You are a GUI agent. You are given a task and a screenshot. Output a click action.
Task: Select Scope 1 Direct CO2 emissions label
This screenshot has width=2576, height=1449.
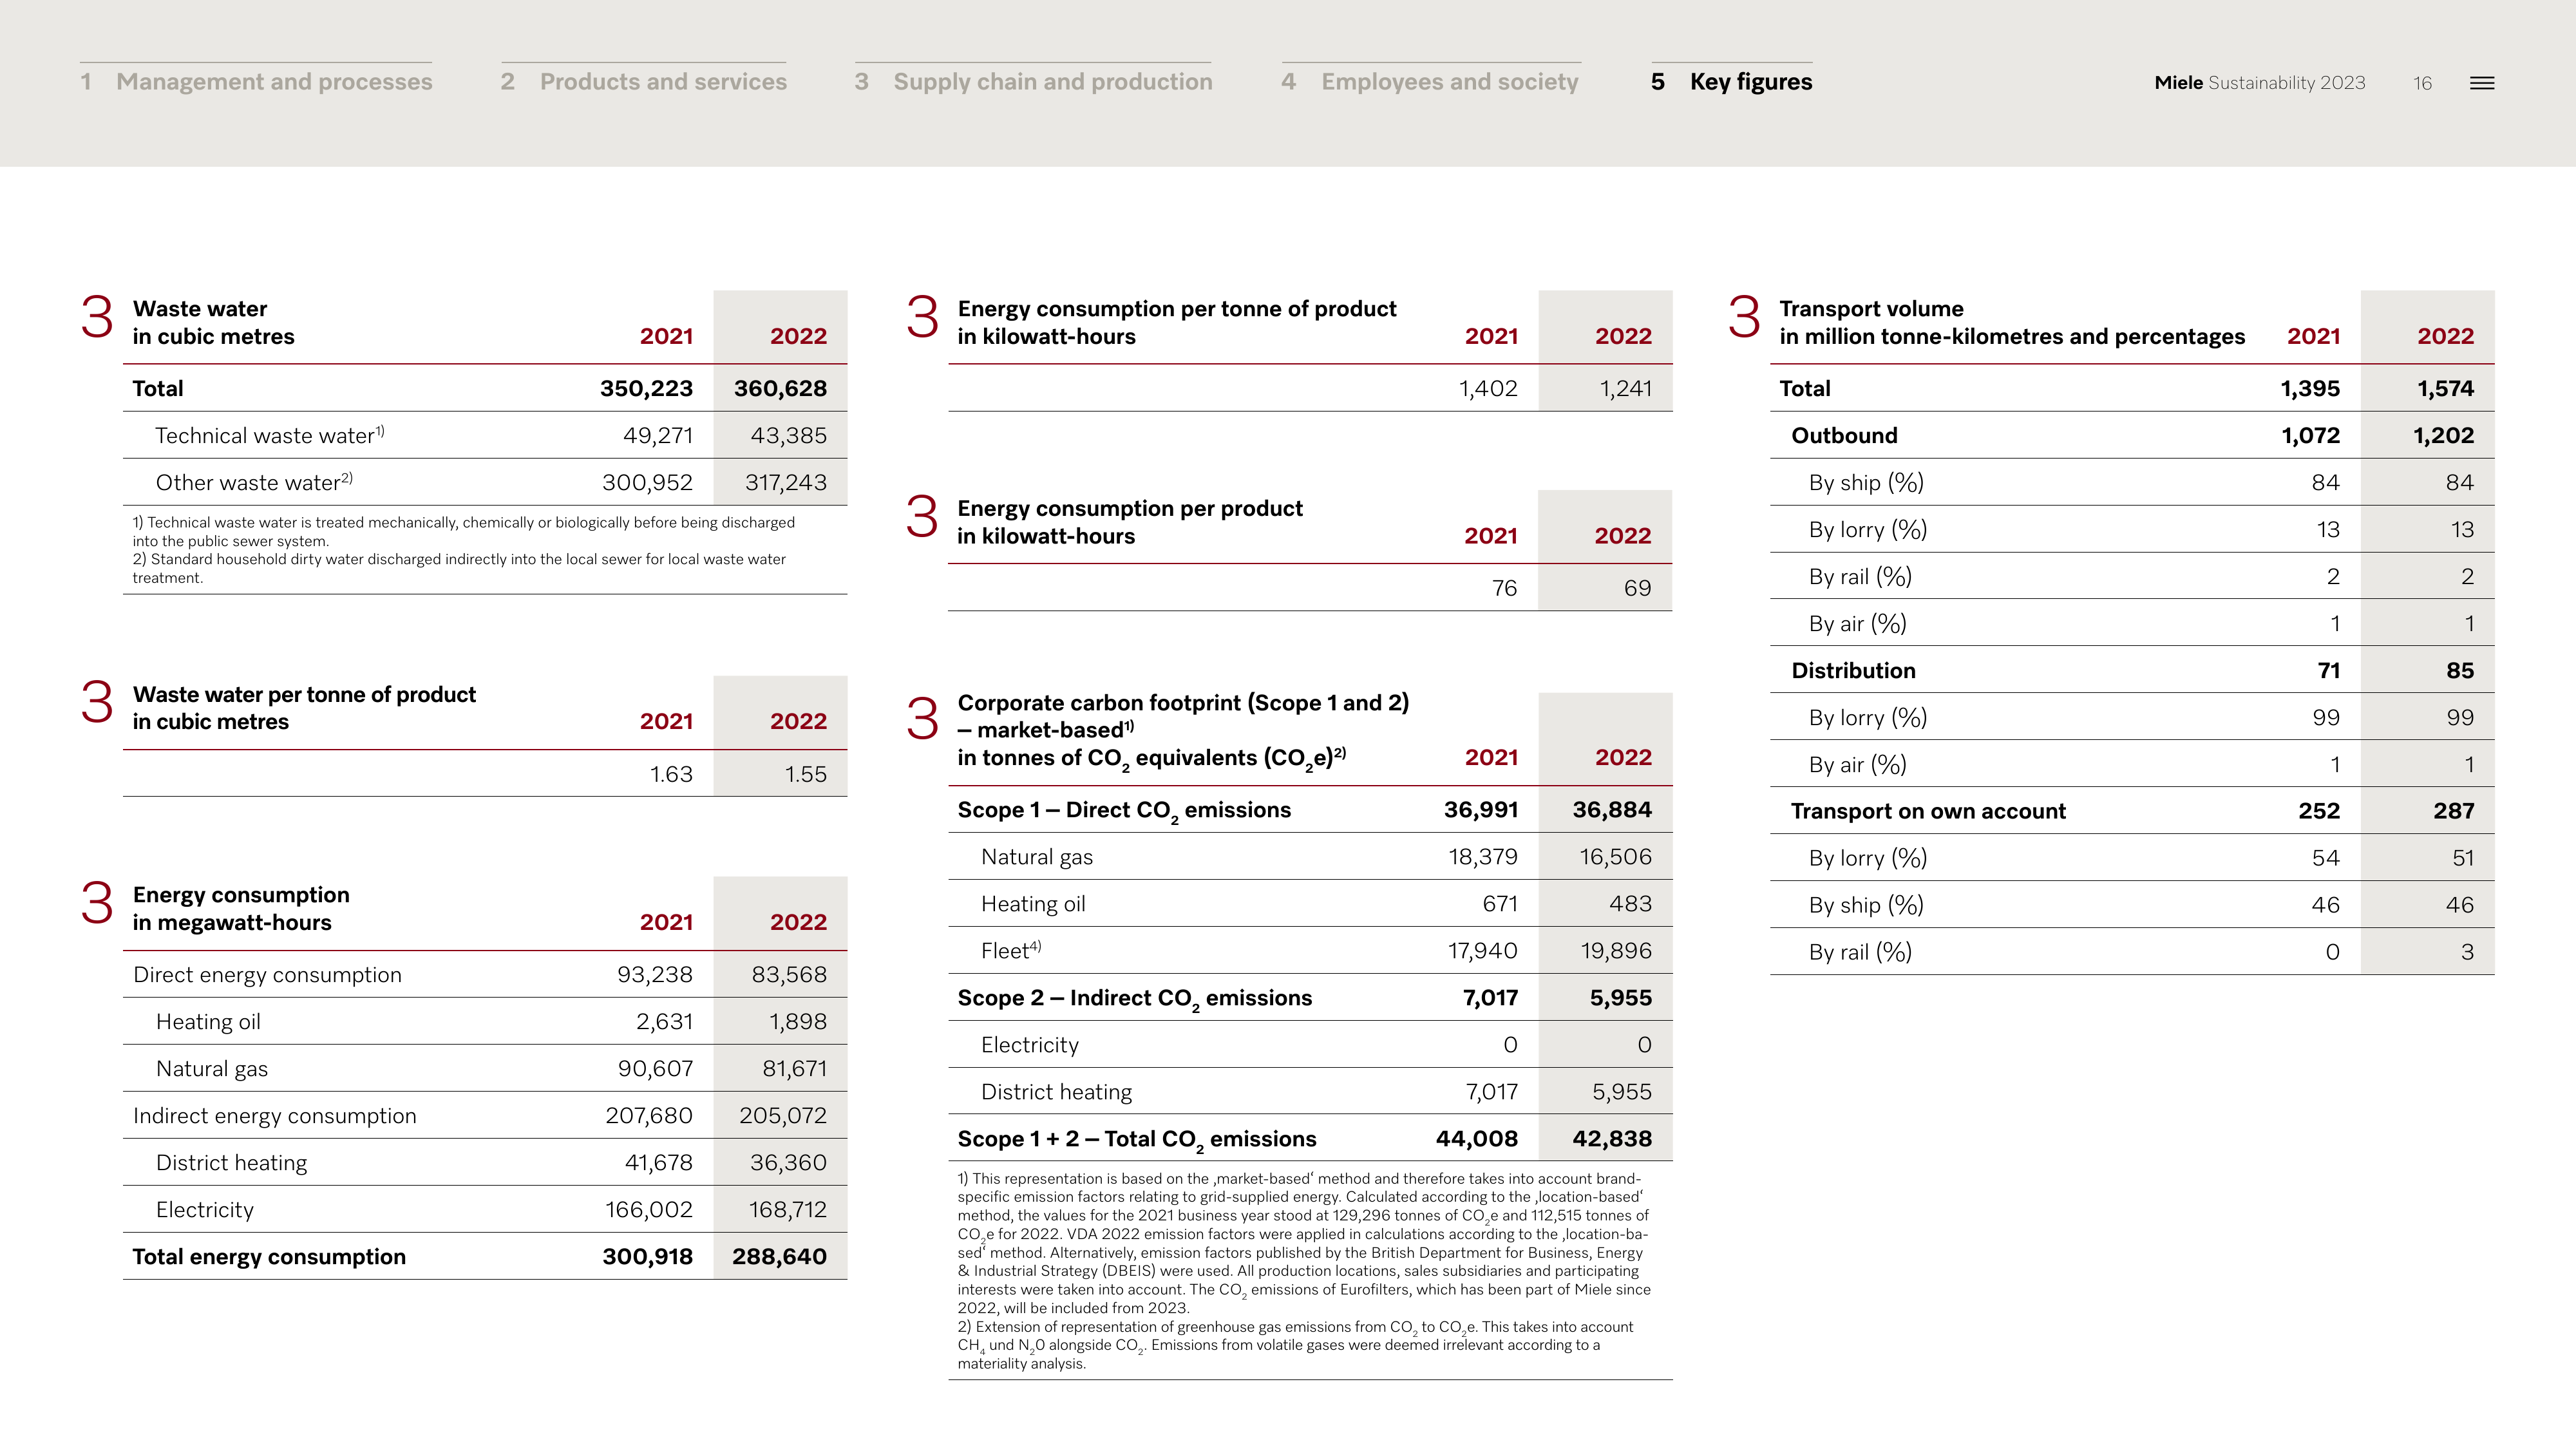(x=1124, y=811)
